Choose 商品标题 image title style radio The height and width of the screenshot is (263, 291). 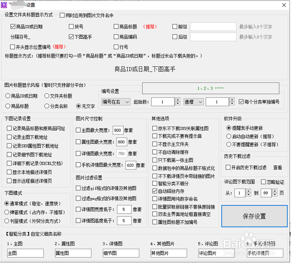click(8, 106)
